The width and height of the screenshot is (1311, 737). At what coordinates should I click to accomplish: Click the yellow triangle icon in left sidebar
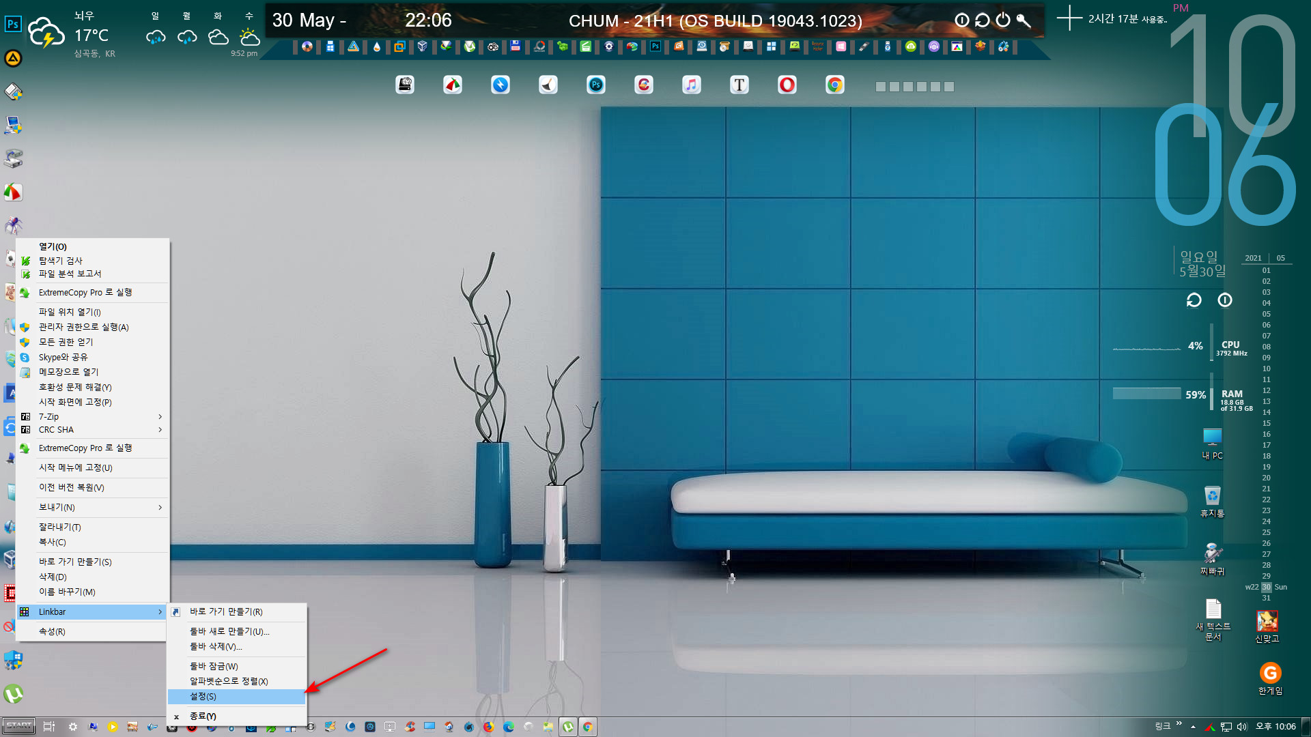[13, 58]
